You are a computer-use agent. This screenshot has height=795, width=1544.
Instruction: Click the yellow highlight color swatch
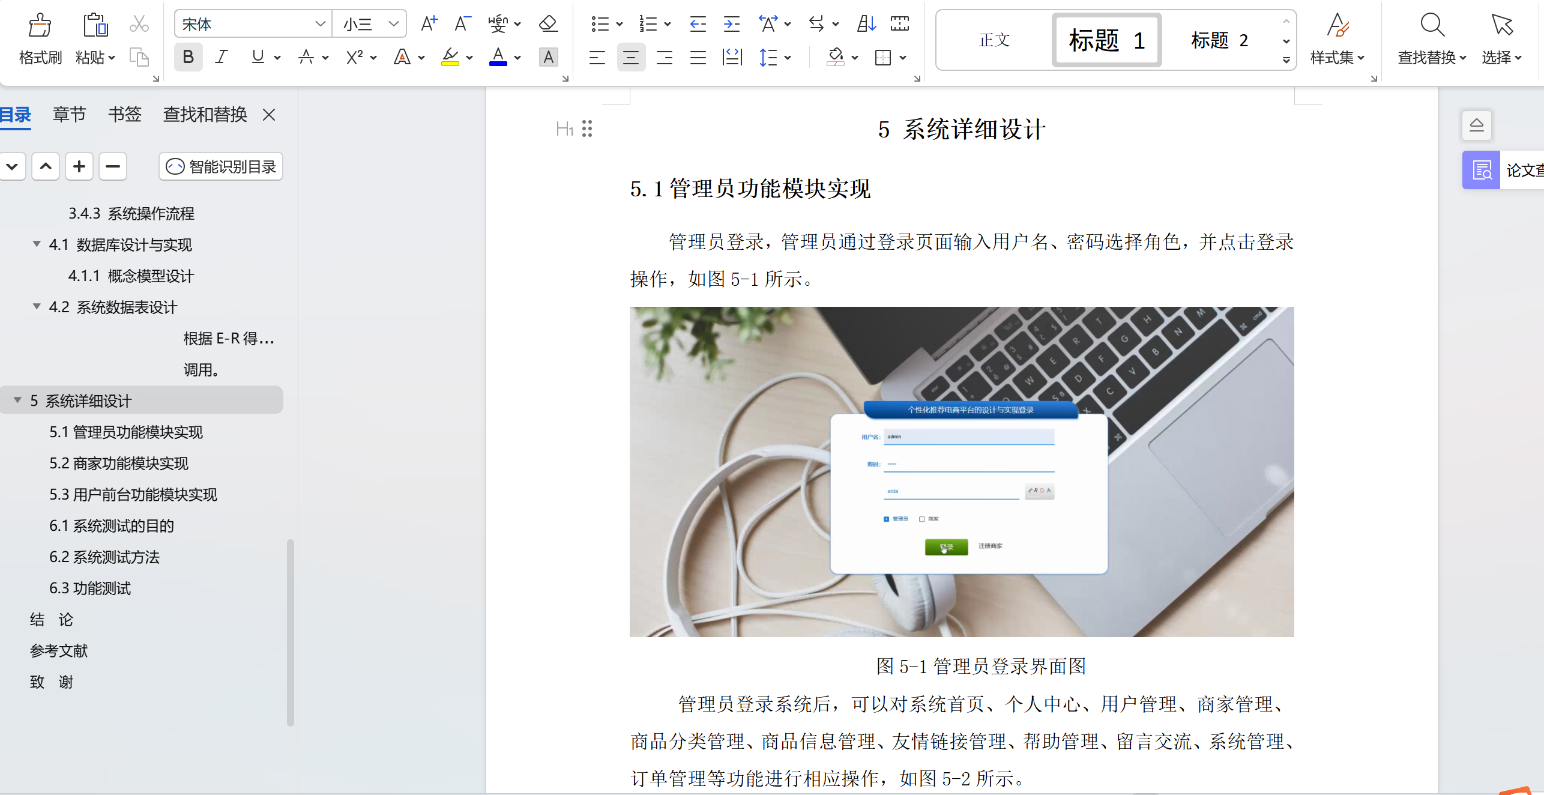[450, 58]
